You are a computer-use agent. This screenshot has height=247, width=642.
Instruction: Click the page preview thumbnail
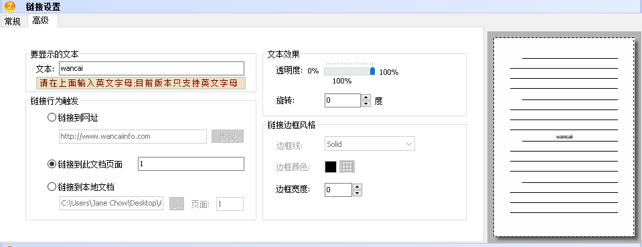564,137
